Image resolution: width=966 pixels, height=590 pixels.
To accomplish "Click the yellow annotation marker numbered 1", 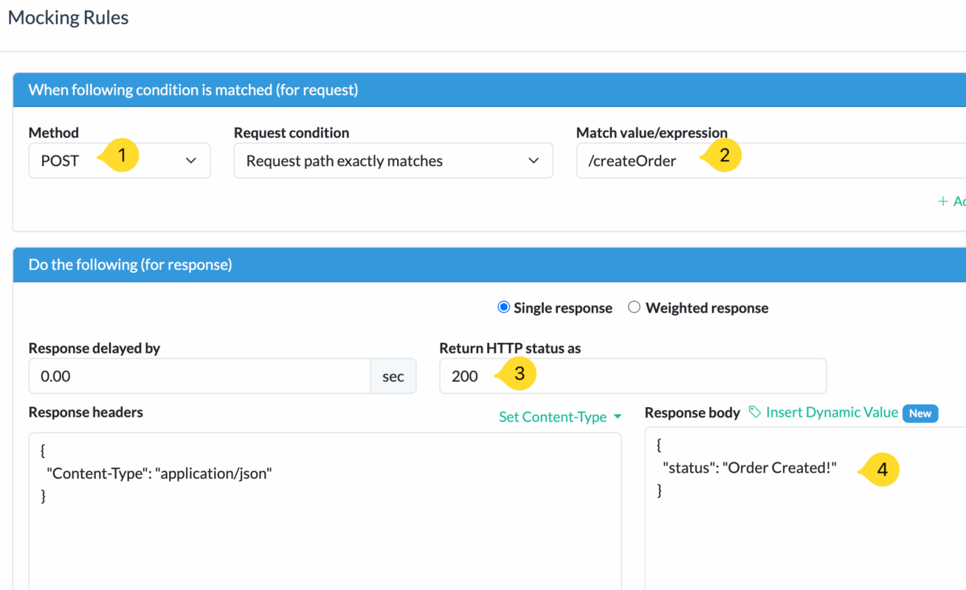I will (122, 156).
